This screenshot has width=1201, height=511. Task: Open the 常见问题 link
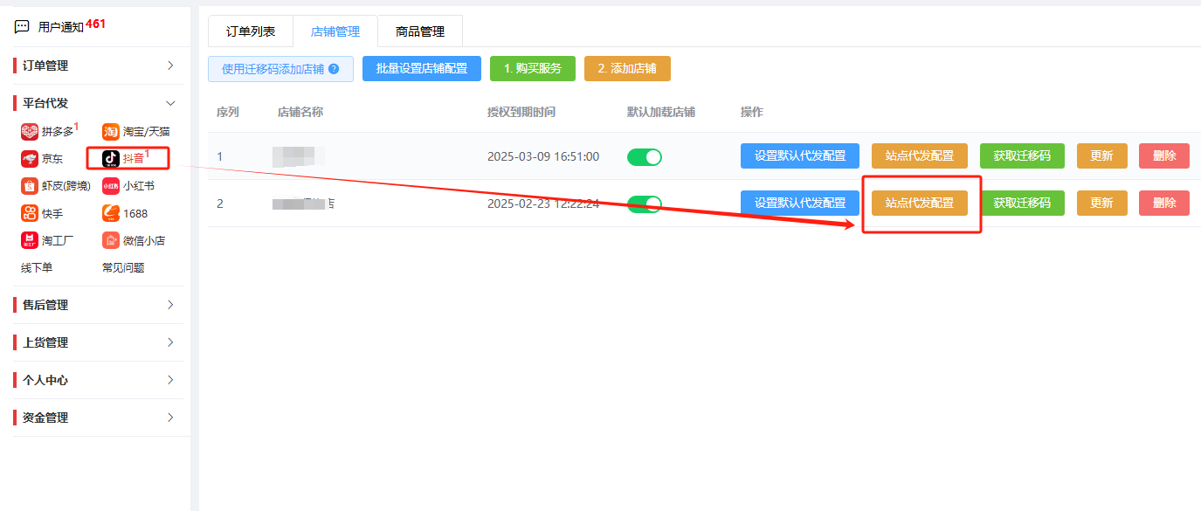[123, 268]
